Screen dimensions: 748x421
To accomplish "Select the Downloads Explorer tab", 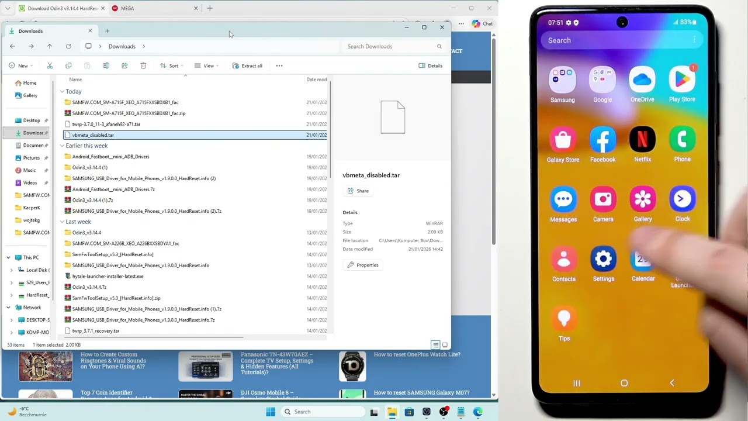I will 50,31.
